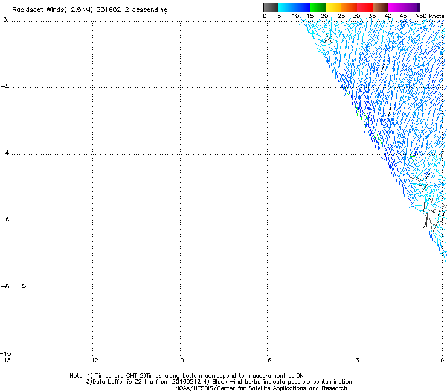Click the '-2' latitude axis label
This screenshot has width=447, height=392.
click(5, 86)
